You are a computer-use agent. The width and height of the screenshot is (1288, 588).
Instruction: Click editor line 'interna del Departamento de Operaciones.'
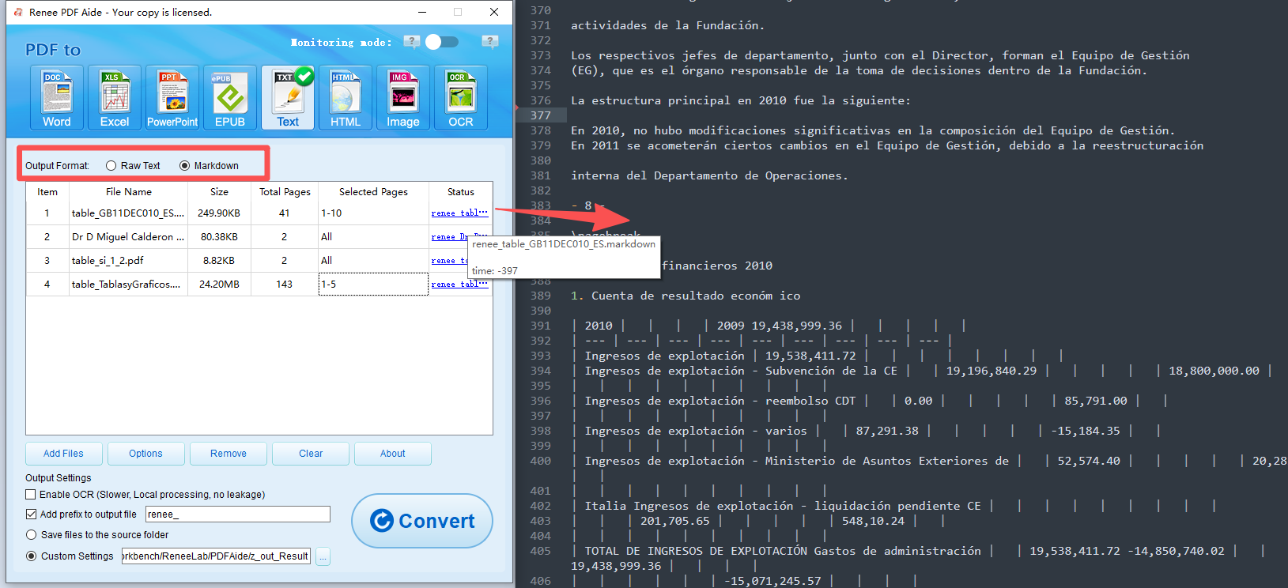(x=709, y=175)
